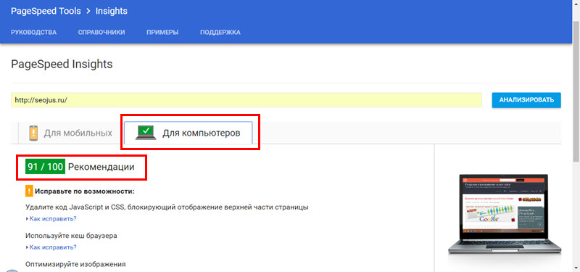Click the page vertical scrollbar thumb

pyautogui.click(x=576, y=91)
